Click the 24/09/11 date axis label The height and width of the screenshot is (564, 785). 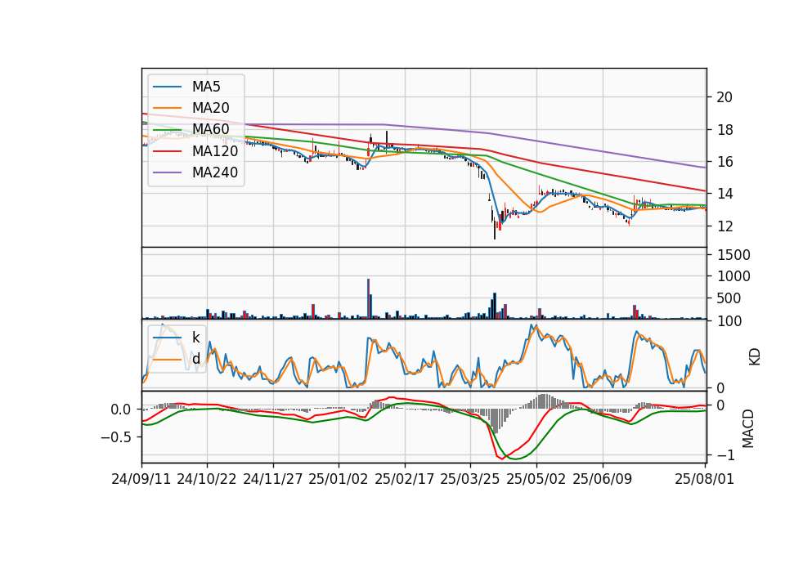(x=141, y=479)
